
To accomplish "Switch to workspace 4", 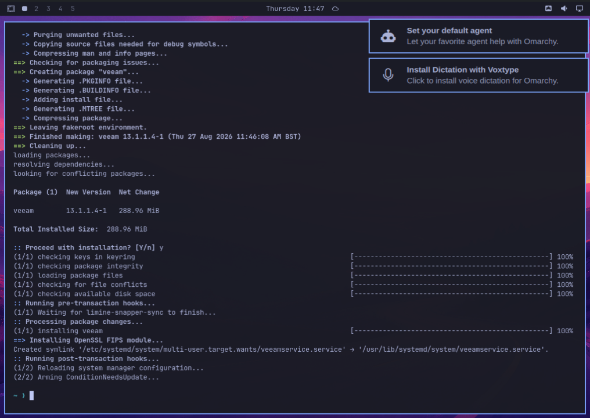I will coord(60,9).
